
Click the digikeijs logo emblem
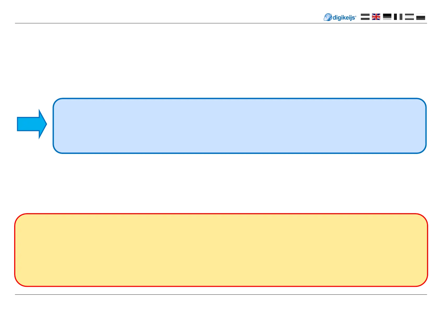click(328, 17)
